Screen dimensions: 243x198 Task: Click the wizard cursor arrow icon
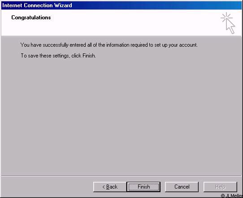pos(230,26)
